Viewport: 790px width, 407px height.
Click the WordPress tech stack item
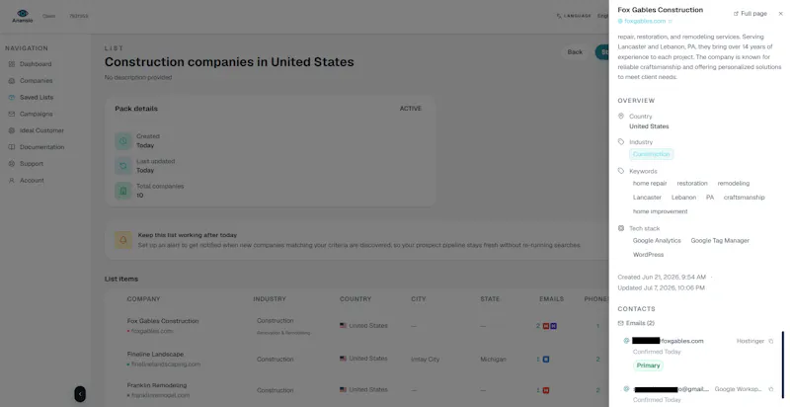pyautogui.click(x=648, y=255)
